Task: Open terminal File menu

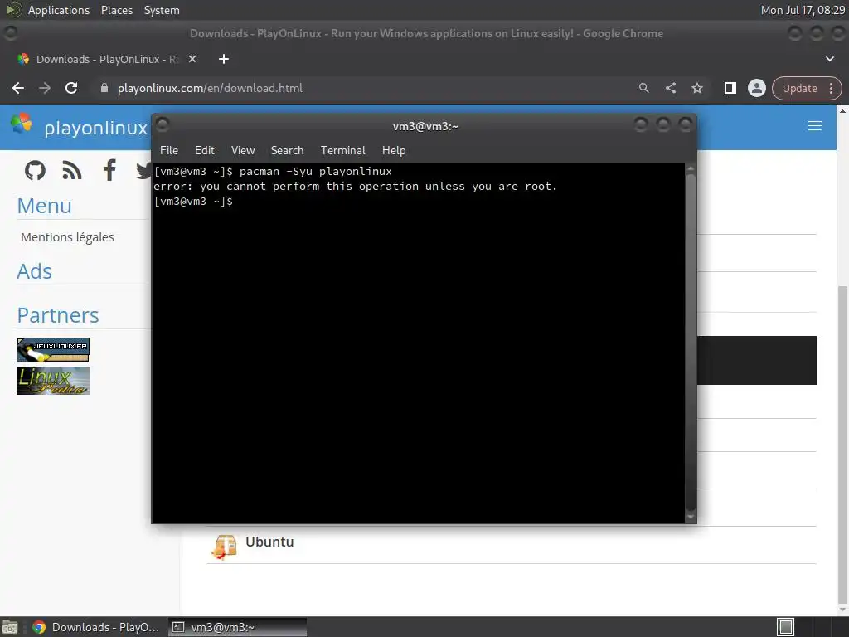Action: (x=169, y=151)
